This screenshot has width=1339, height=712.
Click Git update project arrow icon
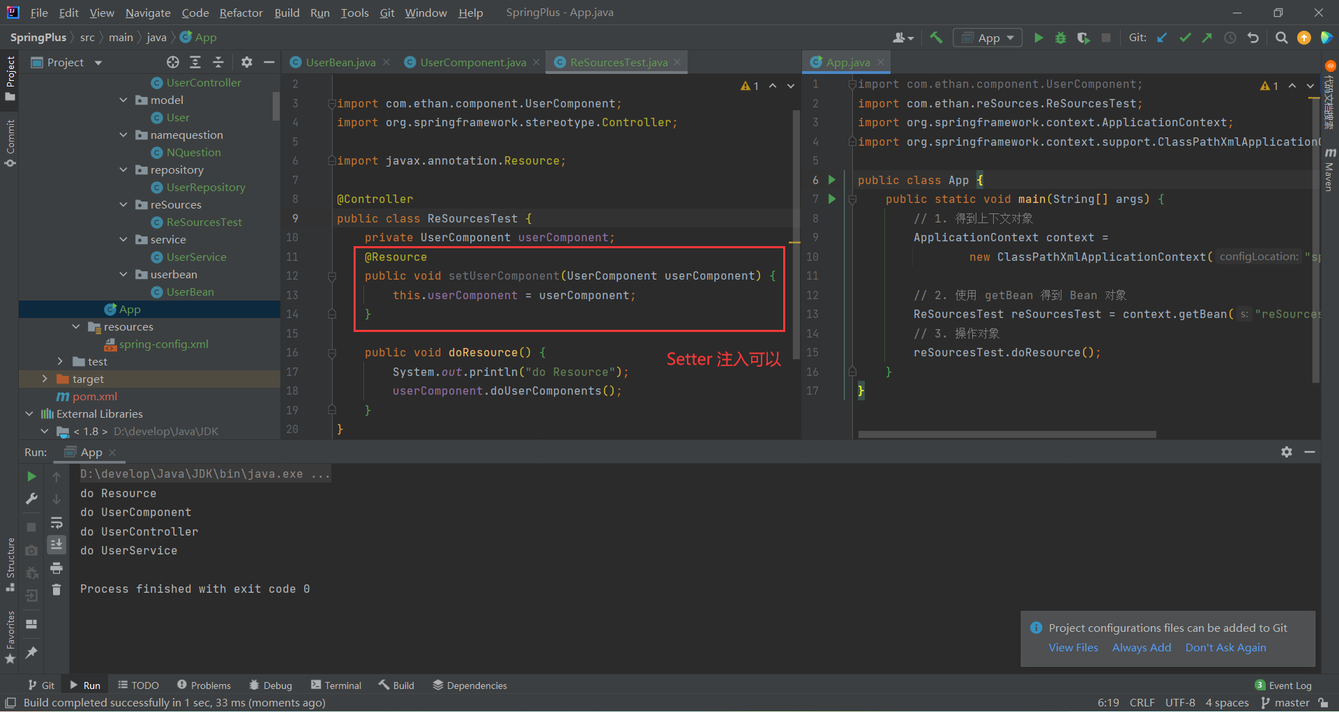[1162, 38]
